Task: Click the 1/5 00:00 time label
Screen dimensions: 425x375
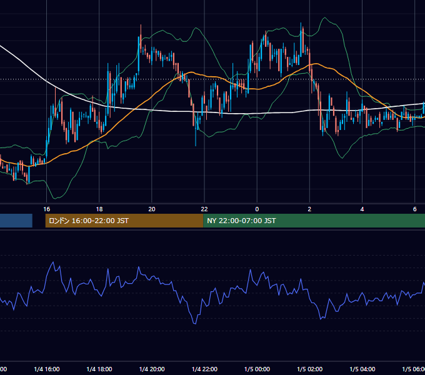Action: click(x=257, y=369)
